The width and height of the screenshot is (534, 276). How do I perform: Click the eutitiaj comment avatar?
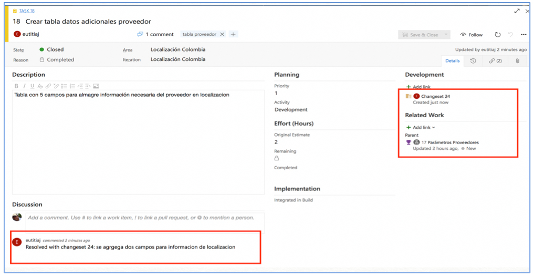[17, 242]
